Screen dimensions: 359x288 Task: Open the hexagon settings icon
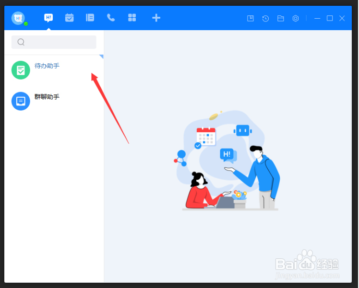[x=296, y=18]
